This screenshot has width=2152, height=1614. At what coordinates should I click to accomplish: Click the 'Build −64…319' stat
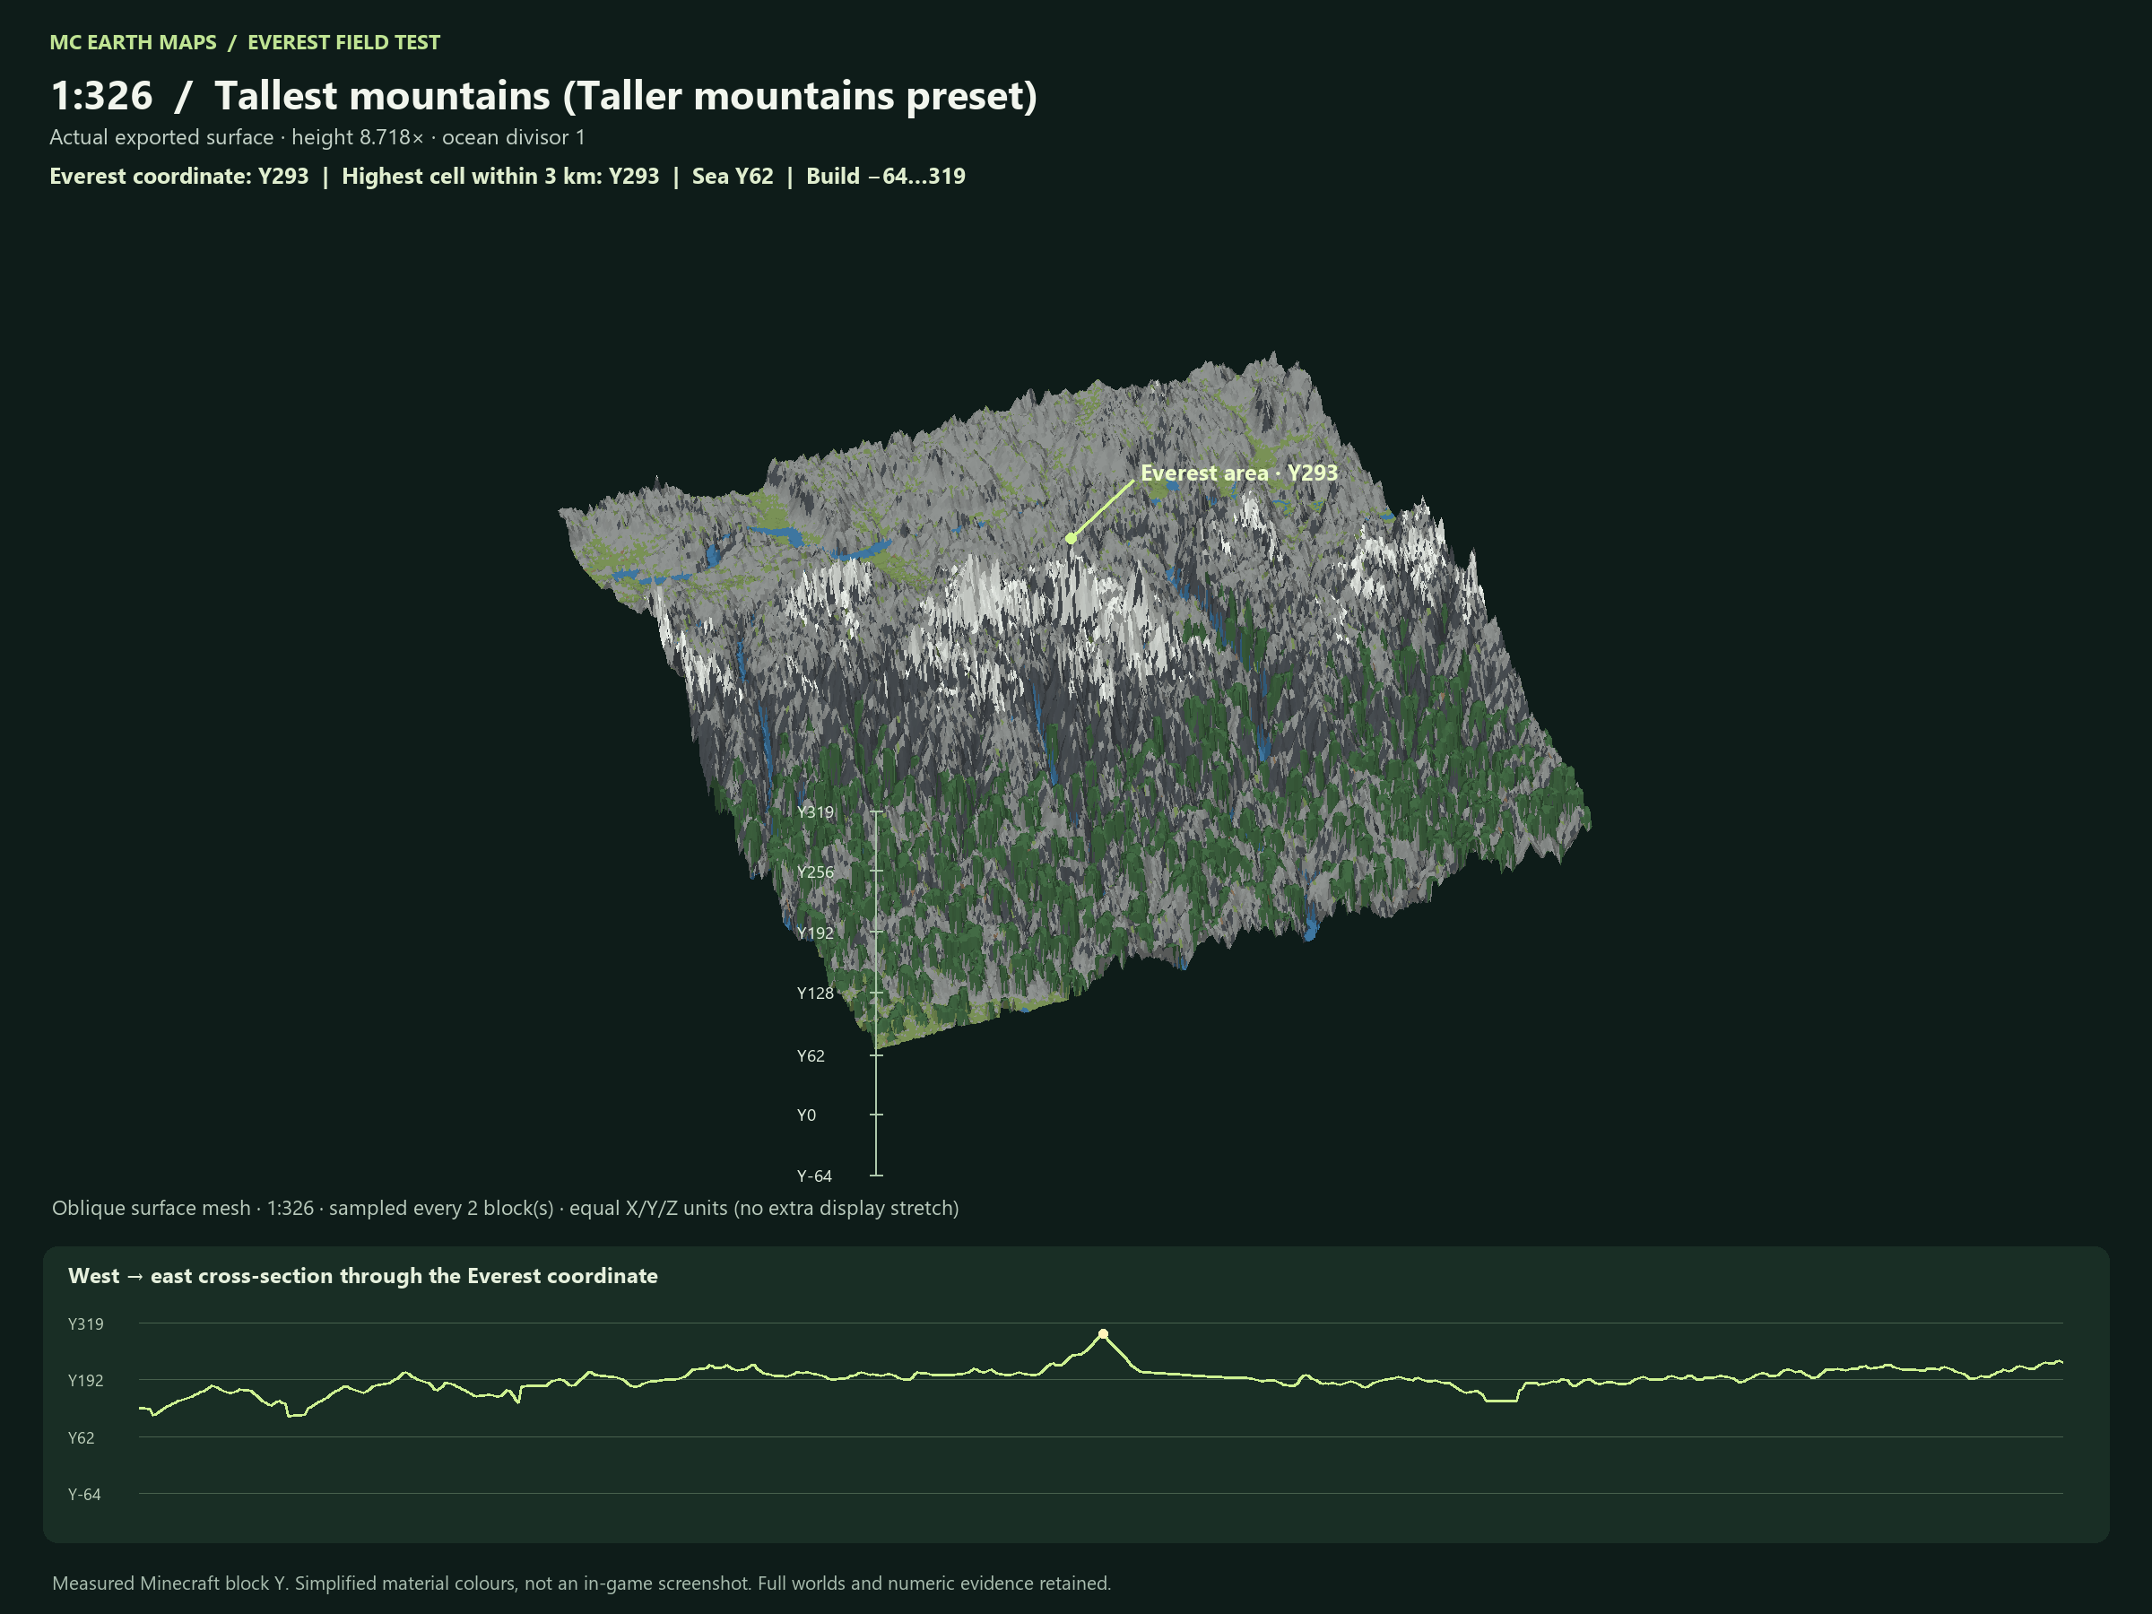tap(885, 176)
